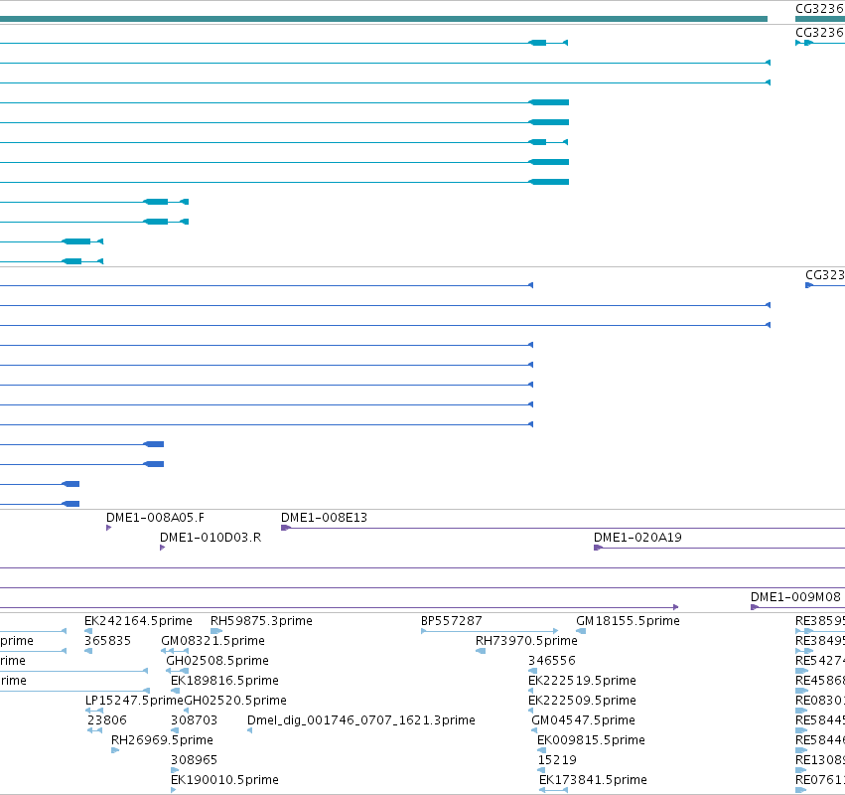The height and width of the screenshot is (795, 845).
Task: Click the 23806 EST label
Action: point(107,720)
